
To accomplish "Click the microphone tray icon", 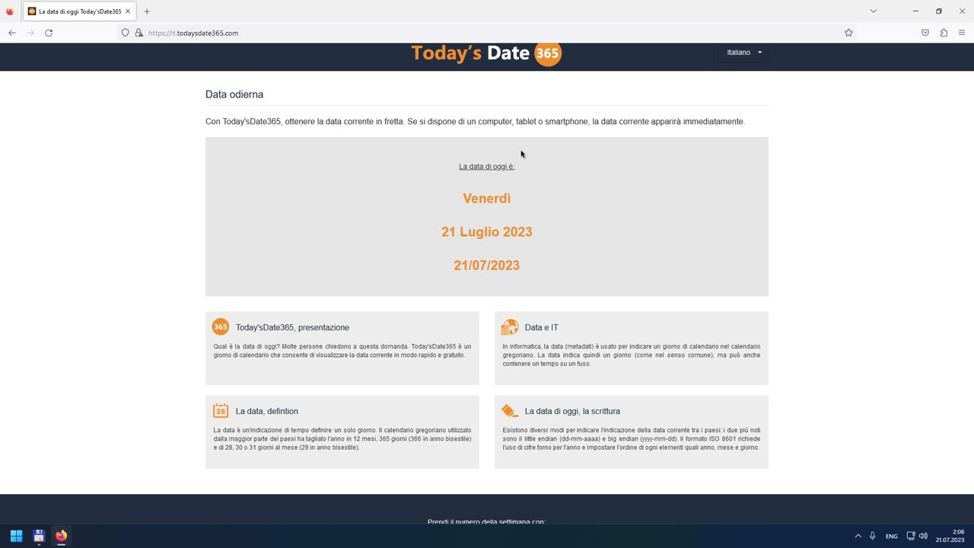I will click(873, 536).
